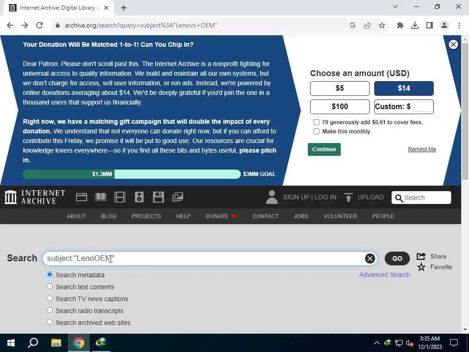This screenshot has height=352, width=469.
Task: Click the green Continue button
Action: (324, 149)
